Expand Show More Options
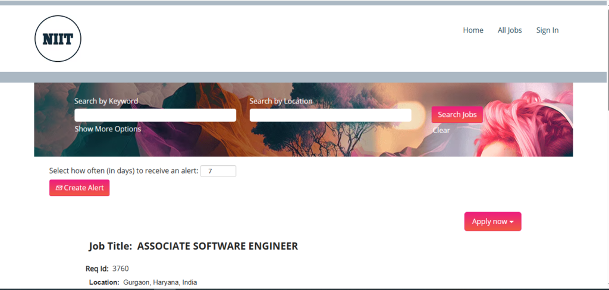The width and height of the screenshot is (609, 290). (x=108, y=129)
